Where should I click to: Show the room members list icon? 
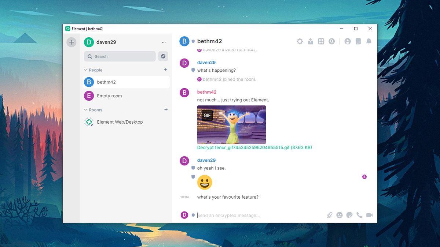pyautogui.click(x=348, y=41)
